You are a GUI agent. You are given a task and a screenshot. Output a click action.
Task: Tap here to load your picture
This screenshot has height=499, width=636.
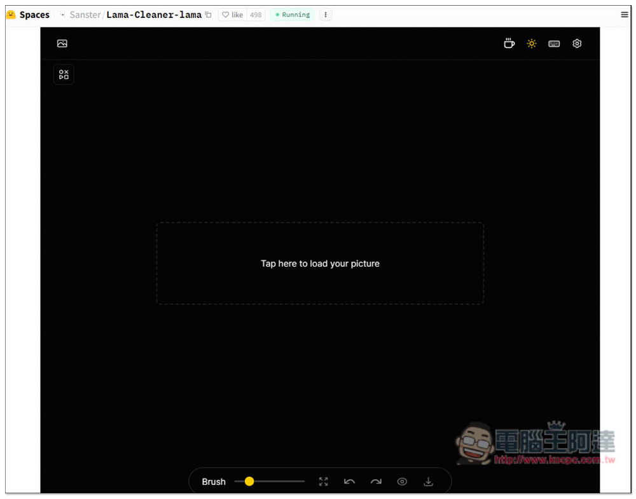tap(320, 264)
